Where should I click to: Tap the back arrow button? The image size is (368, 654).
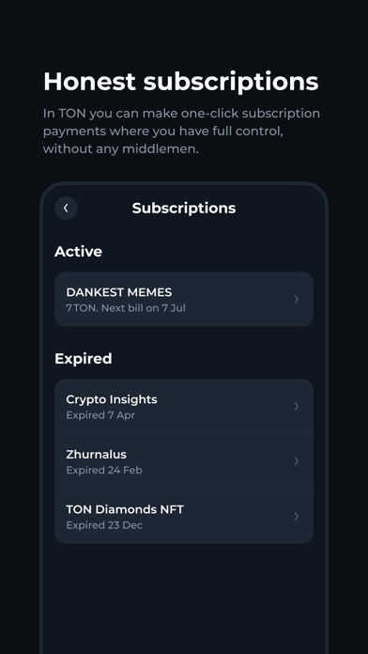tap(66, 208)
